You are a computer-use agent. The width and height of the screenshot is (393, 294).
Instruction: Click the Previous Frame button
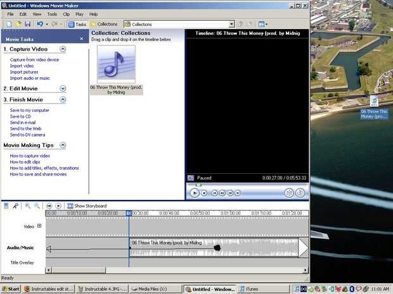[x=222, y=193]
